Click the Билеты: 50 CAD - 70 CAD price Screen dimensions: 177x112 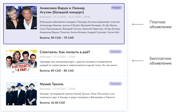[x=57, y=38]
